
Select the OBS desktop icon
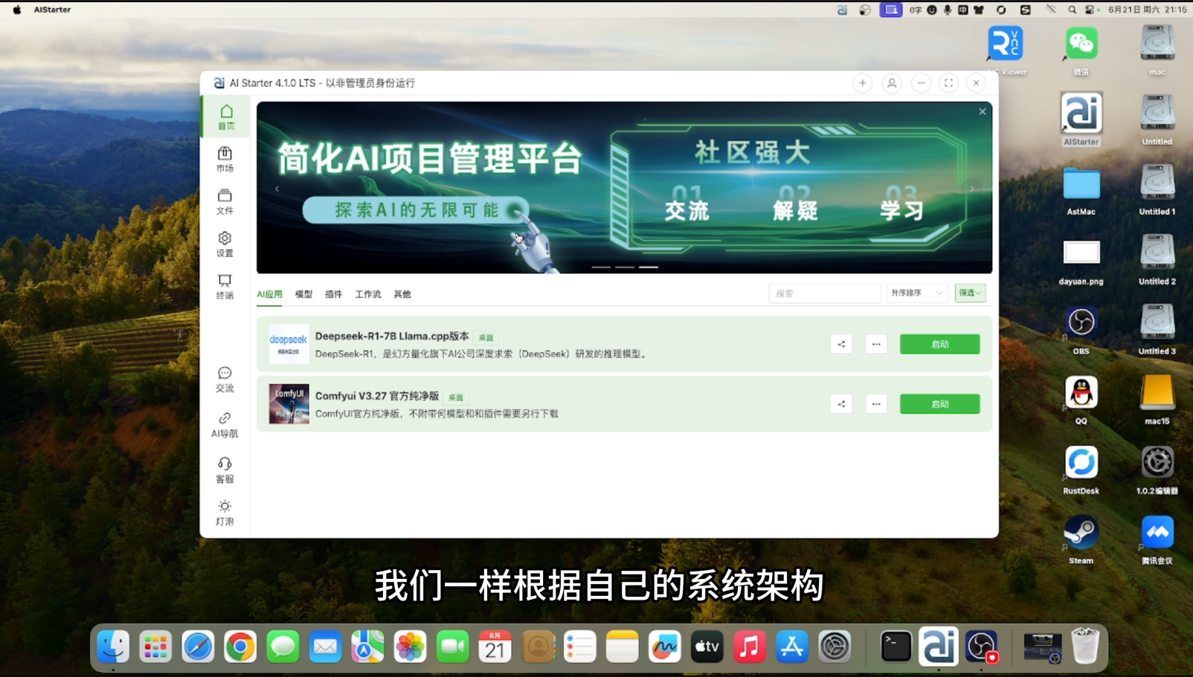tap(1081, 330)
